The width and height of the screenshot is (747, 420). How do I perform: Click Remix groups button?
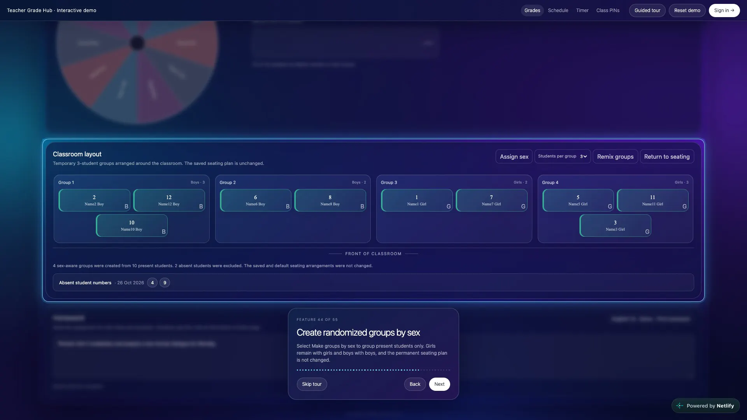pos(615,157)
